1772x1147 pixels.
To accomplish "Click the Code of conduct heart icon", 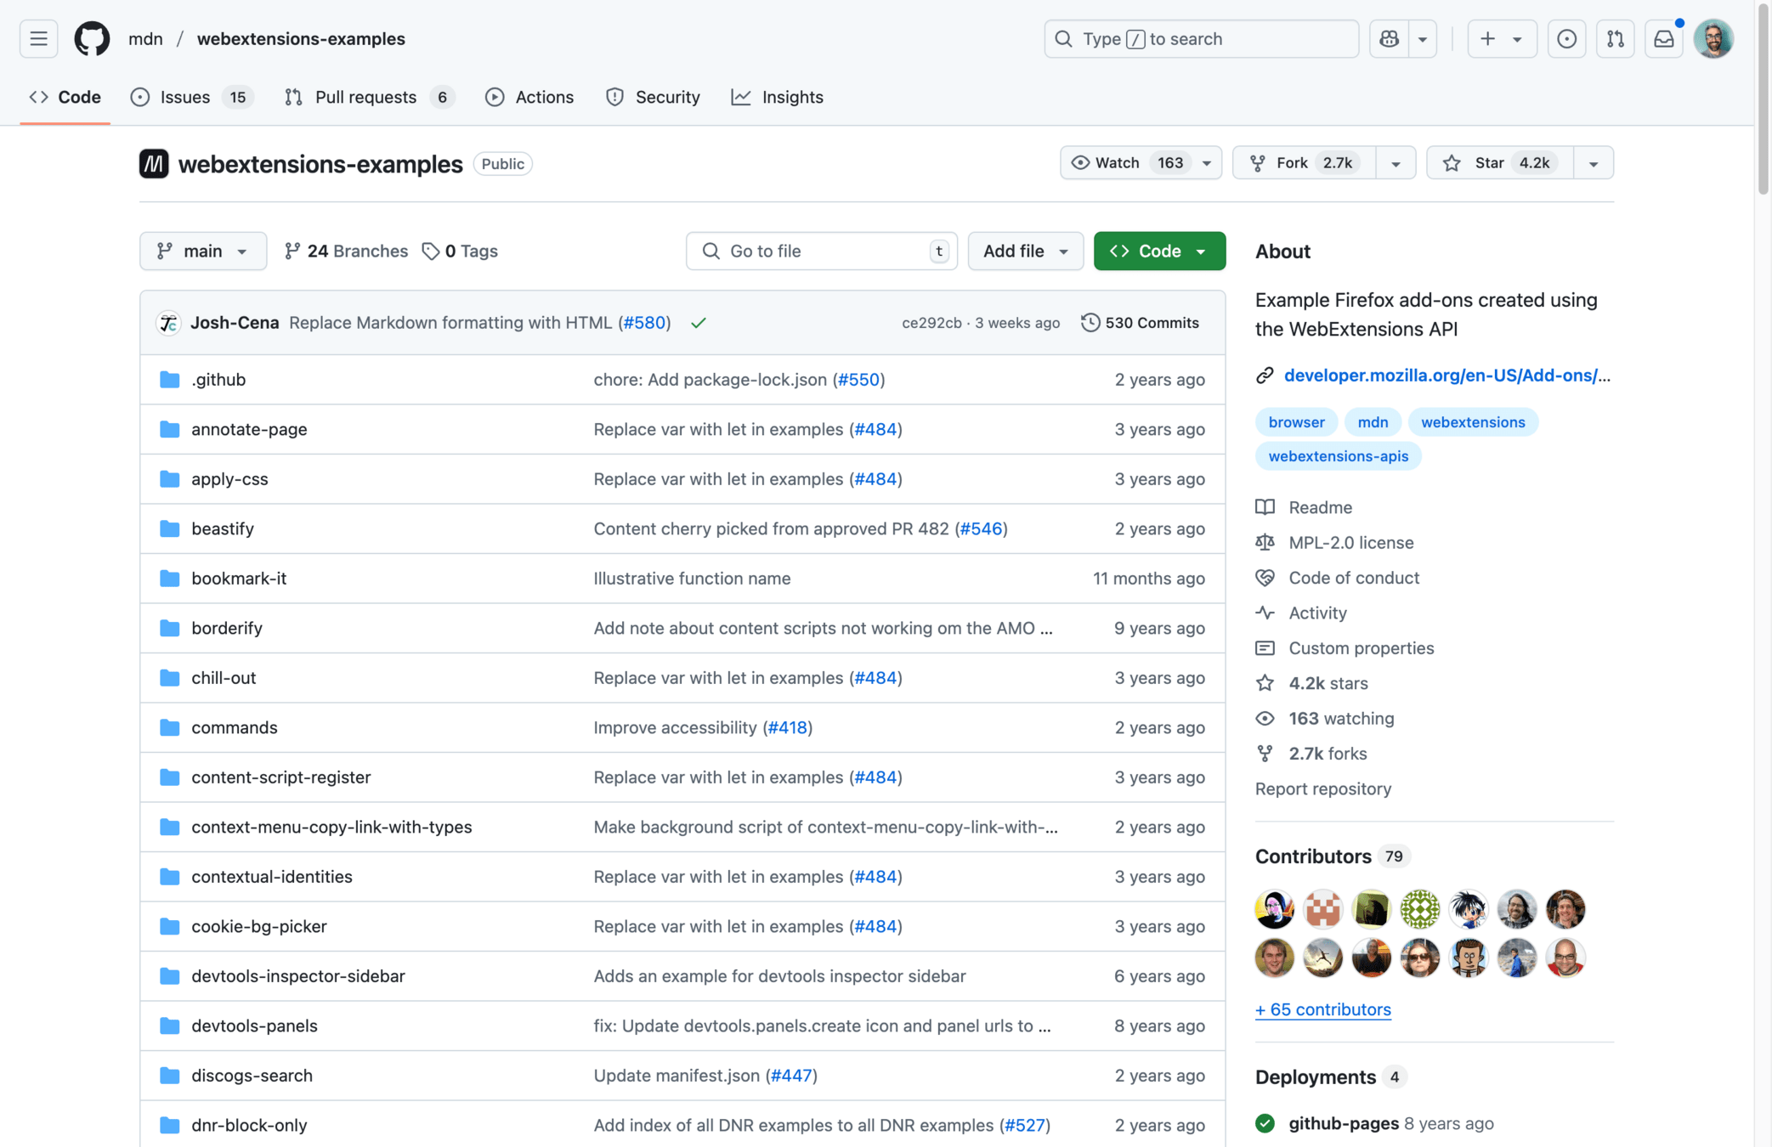I will click(x=1265, y=578).
